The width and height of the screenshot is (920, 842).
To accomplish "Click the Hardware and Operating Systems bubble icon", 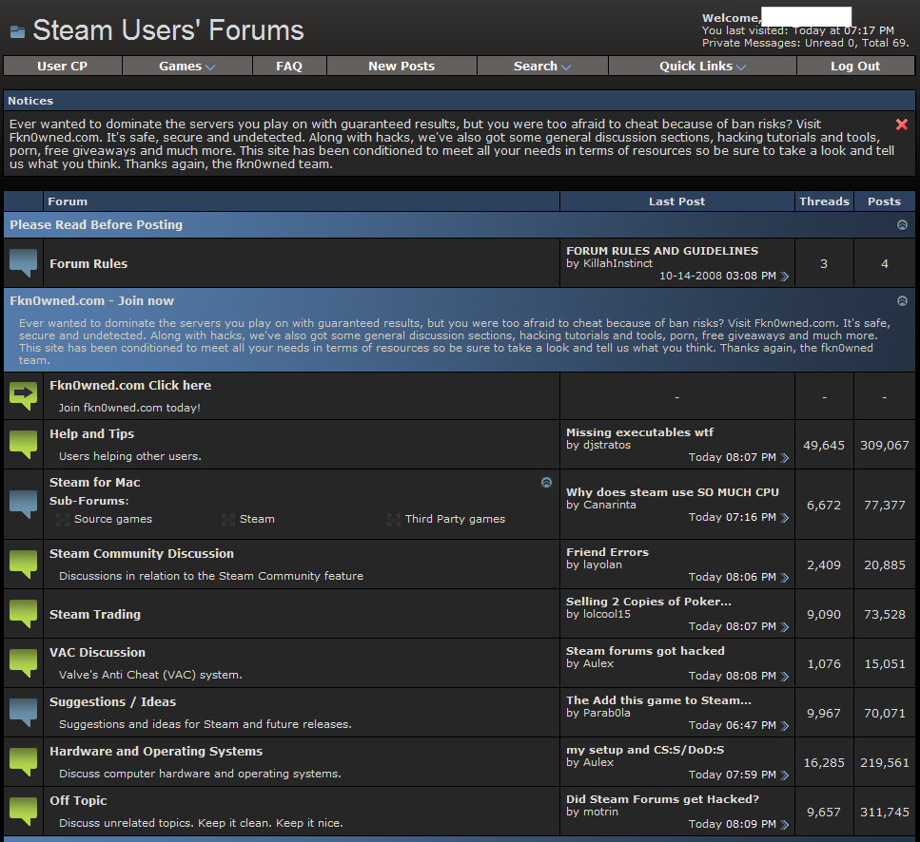I will click(x=24, y=762).
